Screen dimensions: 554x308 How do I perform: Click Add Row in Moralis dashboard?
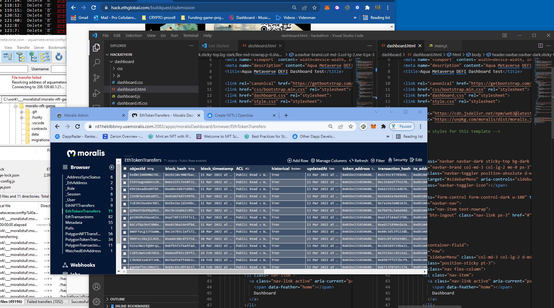[x=298, y=160]
